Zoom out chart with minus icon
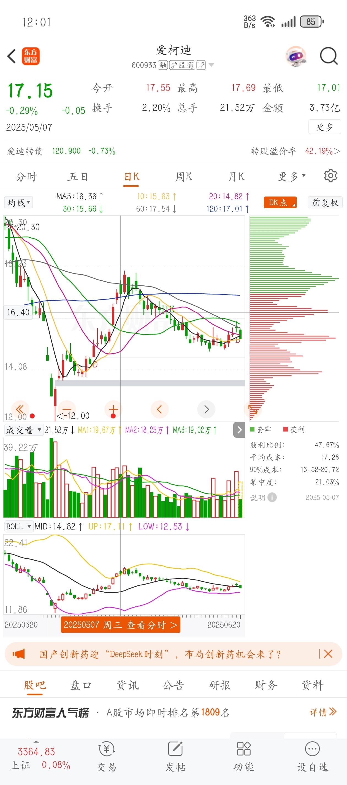This screenshot has height=785, width=347. pos(67,409)
